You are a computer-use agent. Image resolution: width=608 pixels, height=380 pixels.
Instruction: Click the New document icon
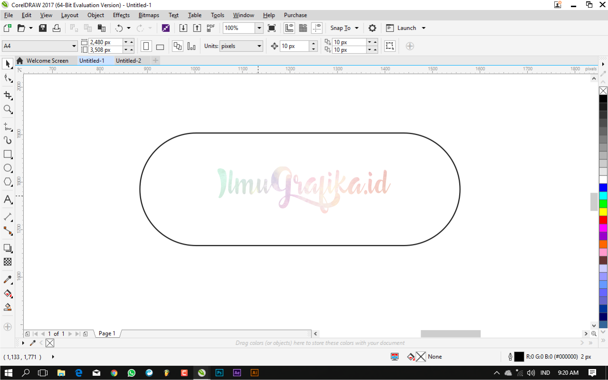pyautogui.click(x=7, y=28)
